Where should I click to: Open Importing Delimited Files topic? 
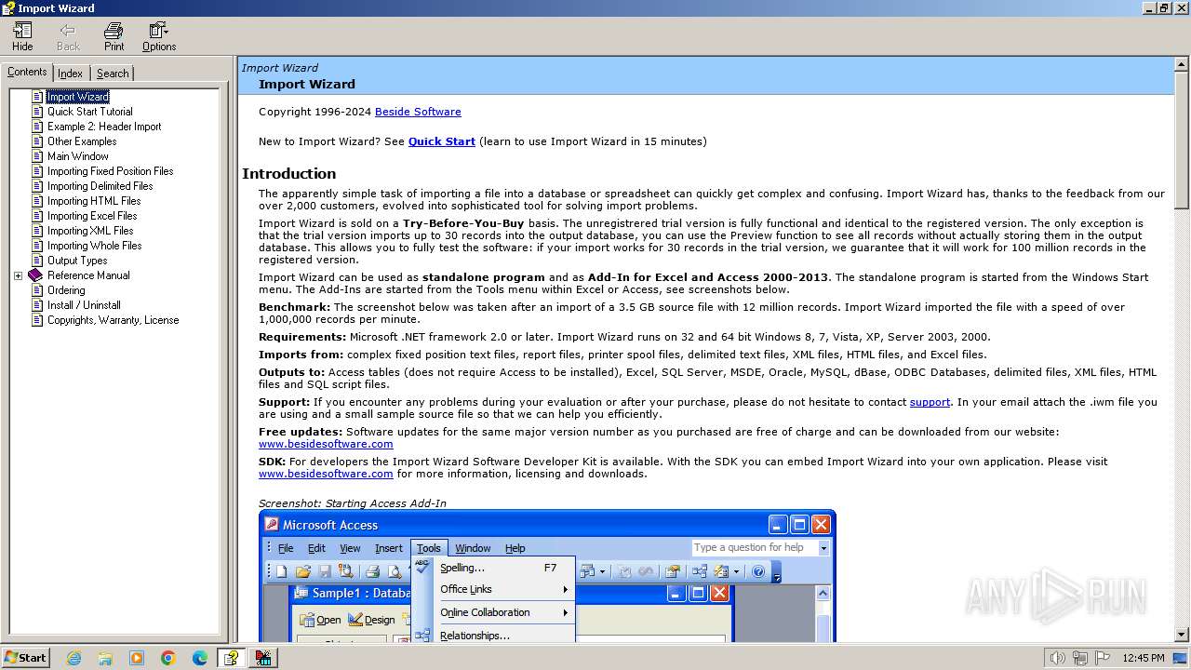tap(100, 186)
